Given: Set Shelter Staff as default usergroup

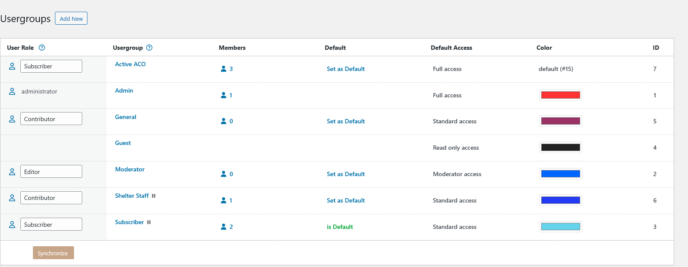Looking at the screenshot, I should (x=346, y=200).
